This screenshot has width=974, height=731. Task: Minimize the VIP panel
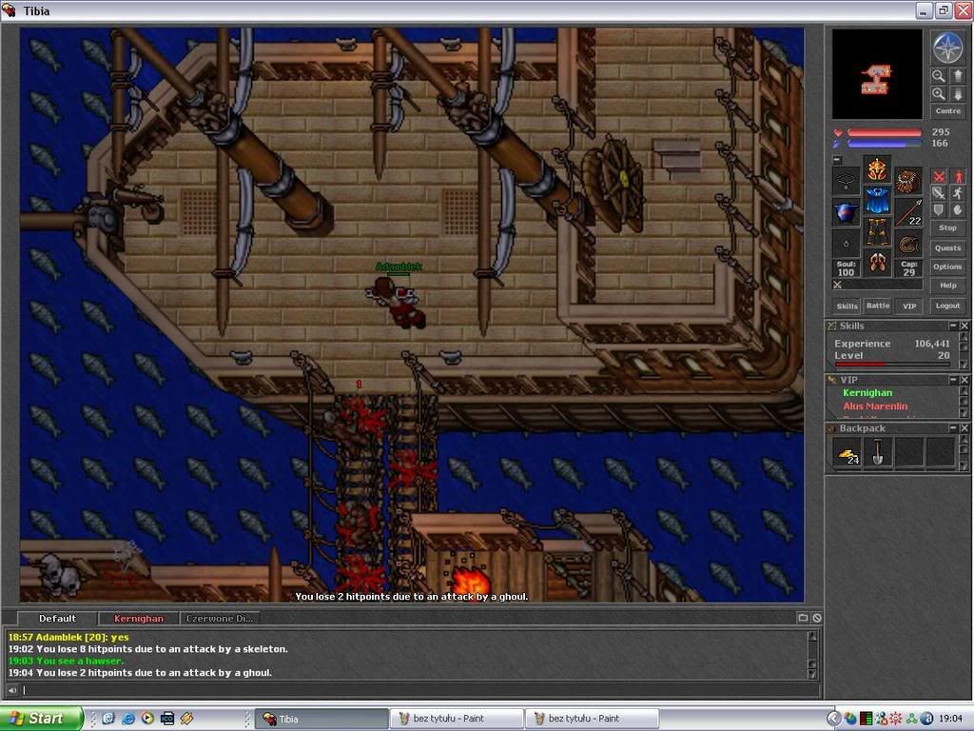point(952,380)
